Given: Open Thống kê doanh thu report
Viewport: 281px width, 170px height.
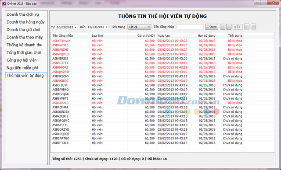Looking at the screenshot, I should (x=25, y=45).
